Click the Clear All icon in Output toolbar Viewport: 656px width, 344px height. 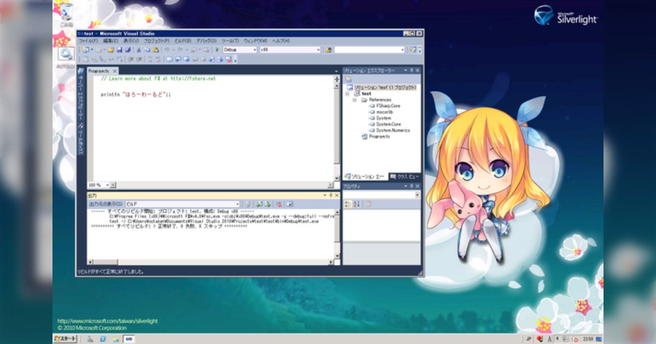[279, 204]
